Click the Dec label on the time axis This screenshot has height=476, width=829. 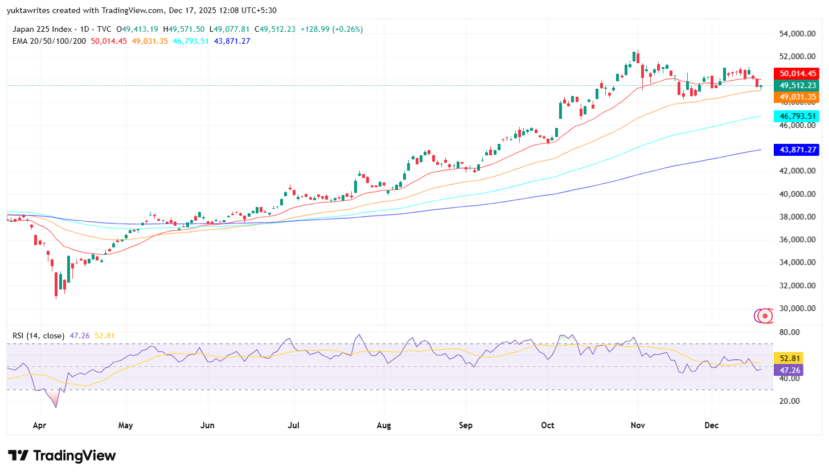[x=711, y=425]
